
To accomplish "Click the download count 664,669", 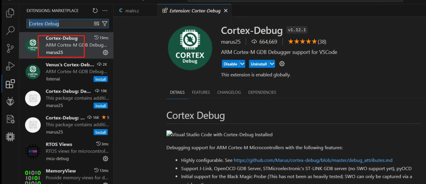I will pyautogui.click(x=264, y=42).
